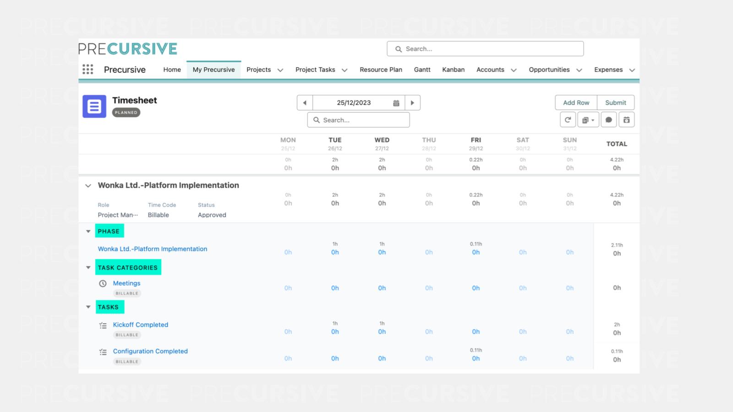Image resolution: width=733 pixels, height=412 pixels.
Task: Expand the Expenses chevron menu
Action: 632,70
